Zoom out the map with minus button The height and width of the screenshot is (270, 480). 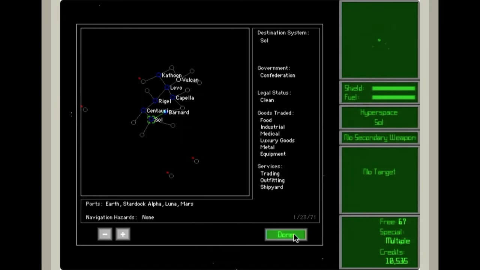(105, 234)
